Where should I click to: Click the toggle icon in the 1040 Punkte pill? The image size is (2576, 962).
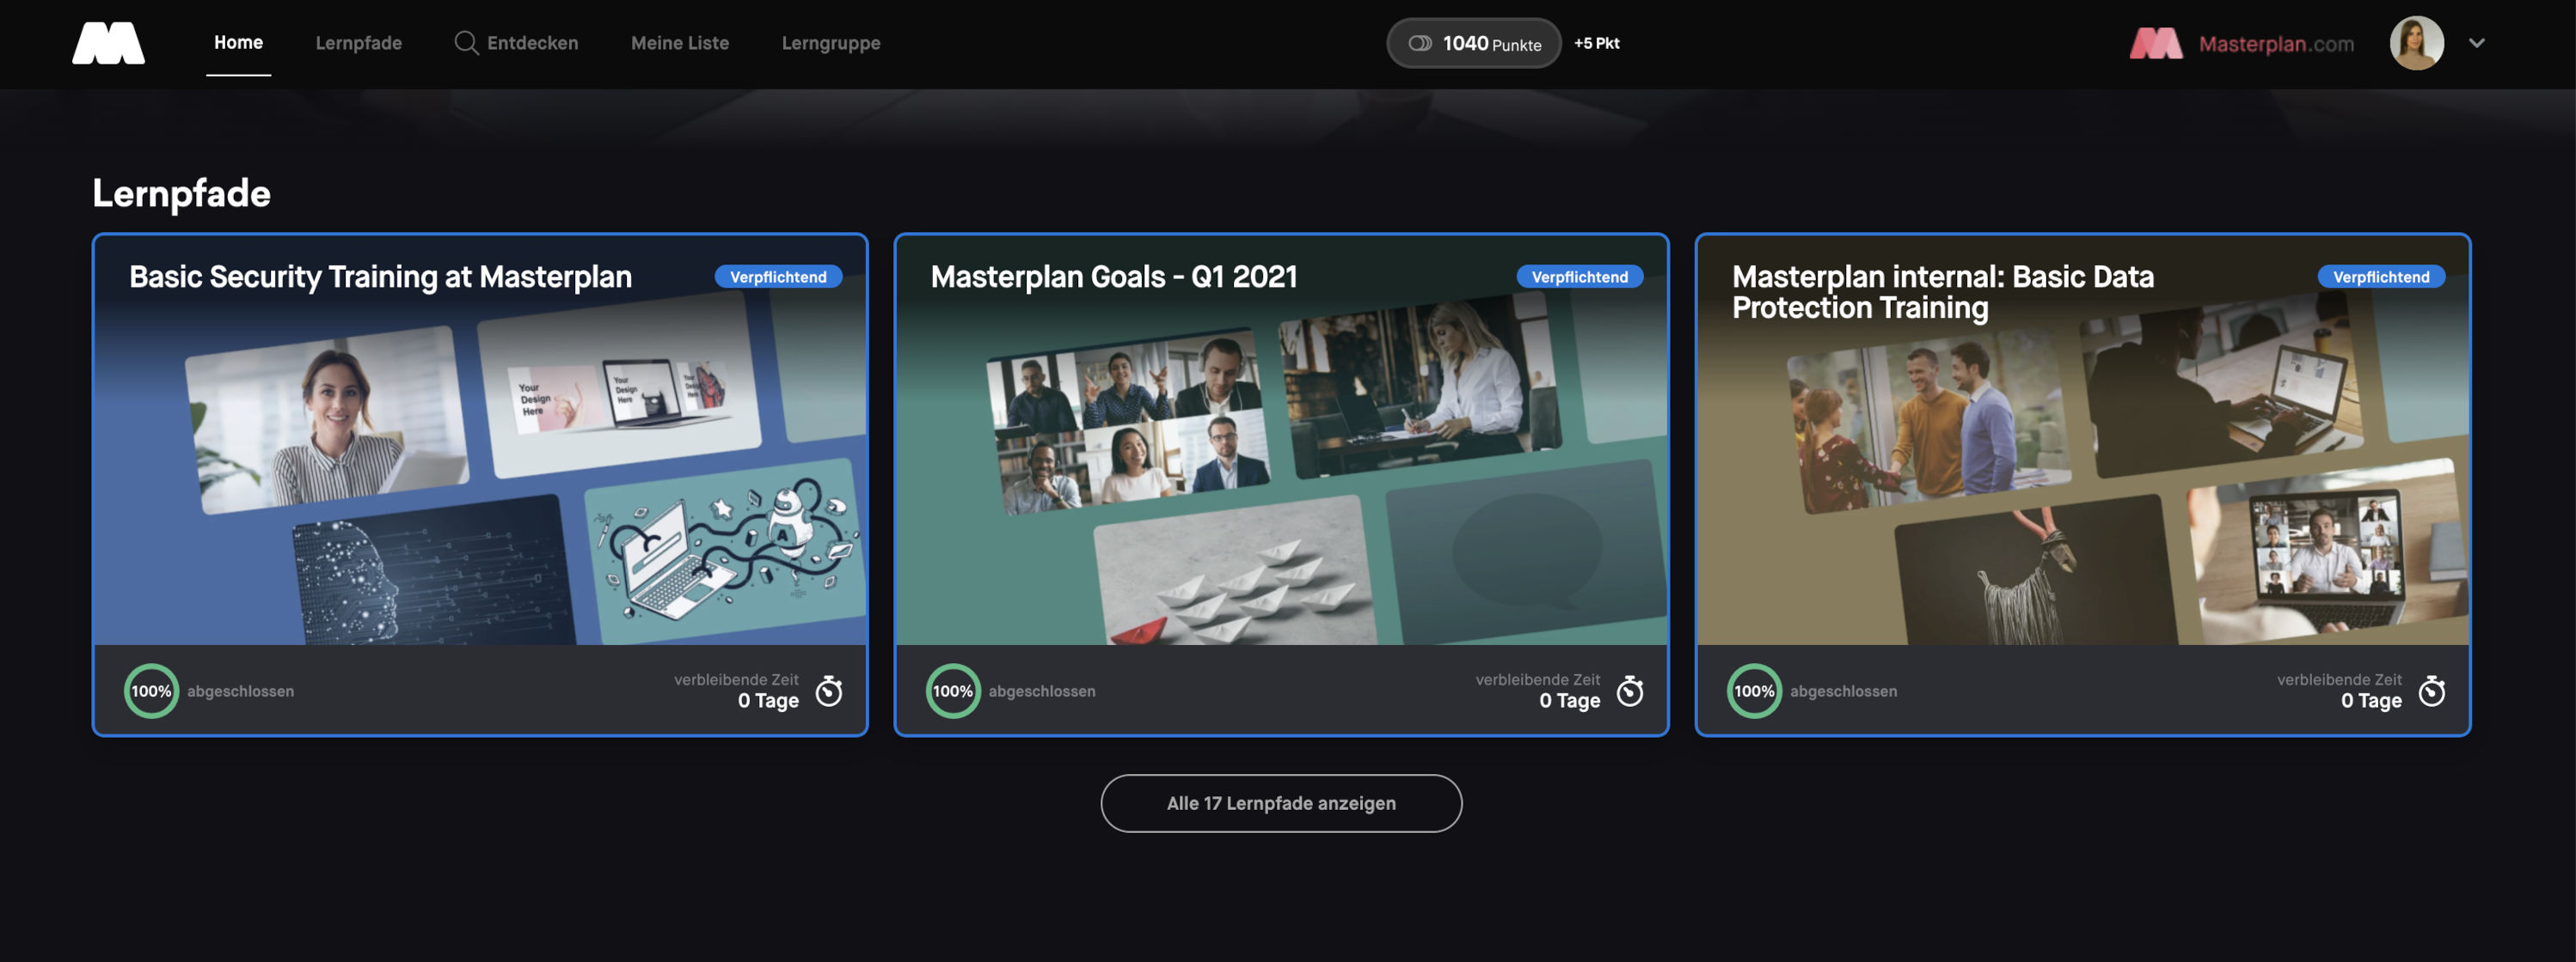tap(1419, 43)
